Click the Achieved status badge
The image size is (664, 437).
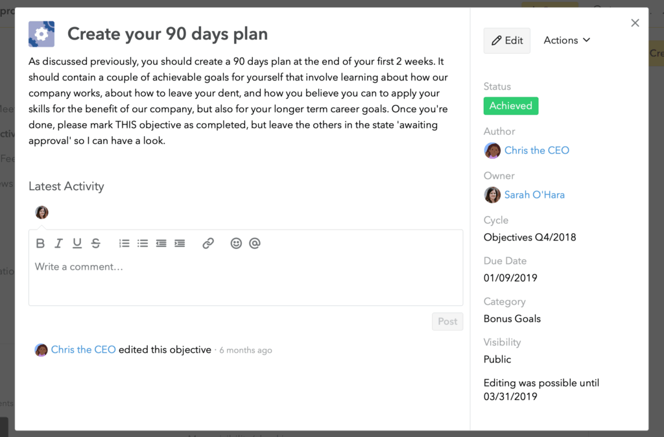(x=511, y=106)
